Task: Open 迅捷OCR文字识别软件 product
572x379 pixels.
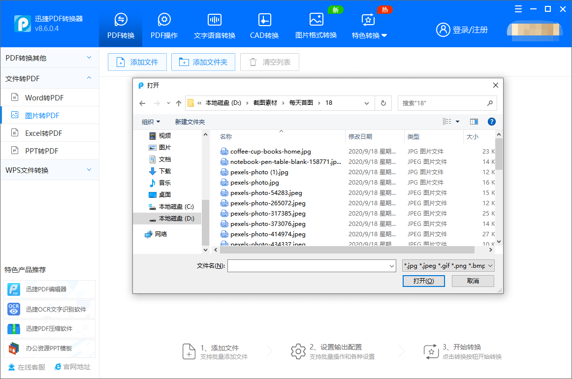Action: [49, 309]
